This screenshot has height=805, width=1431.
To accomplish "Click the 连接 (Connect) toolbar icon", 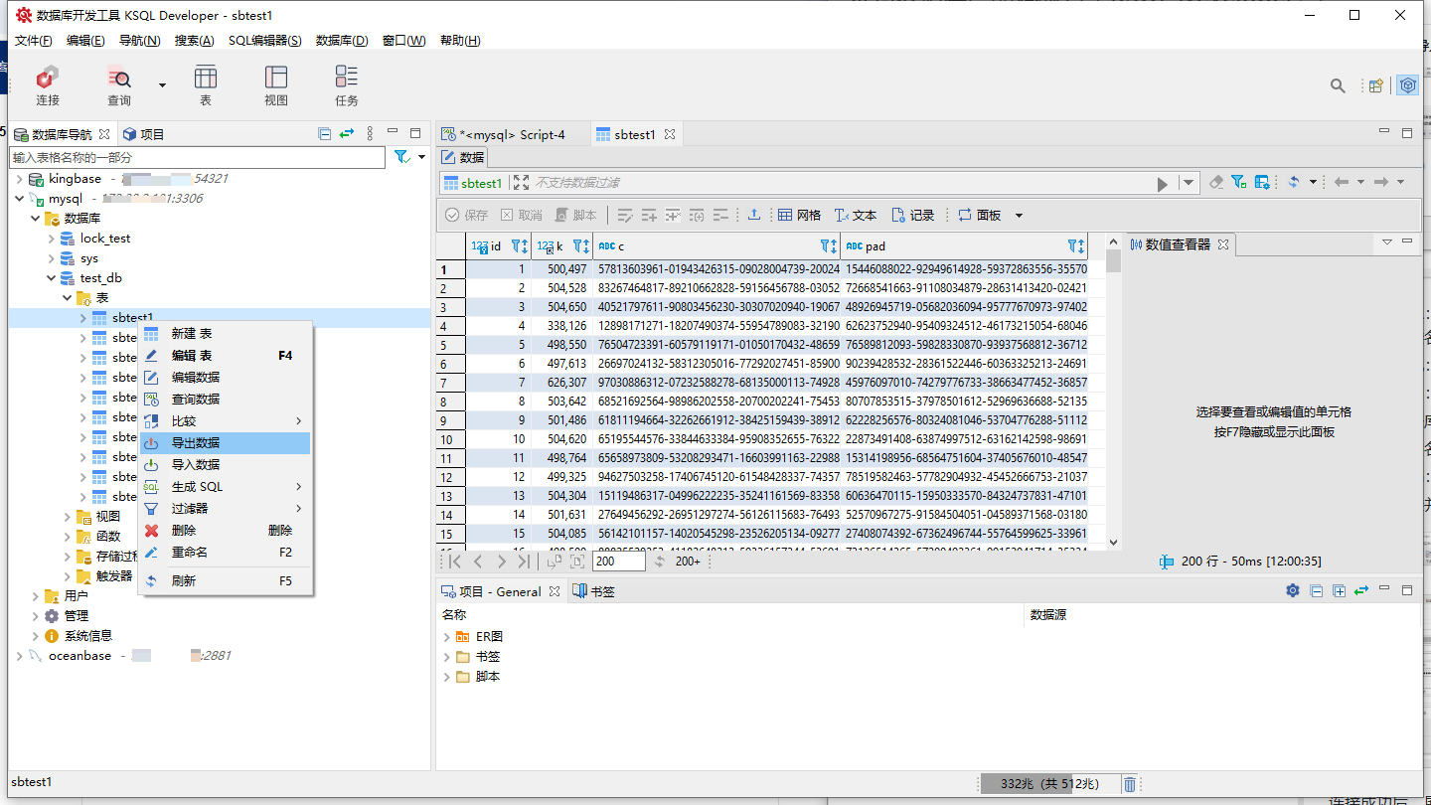I will tap(47, 85).
